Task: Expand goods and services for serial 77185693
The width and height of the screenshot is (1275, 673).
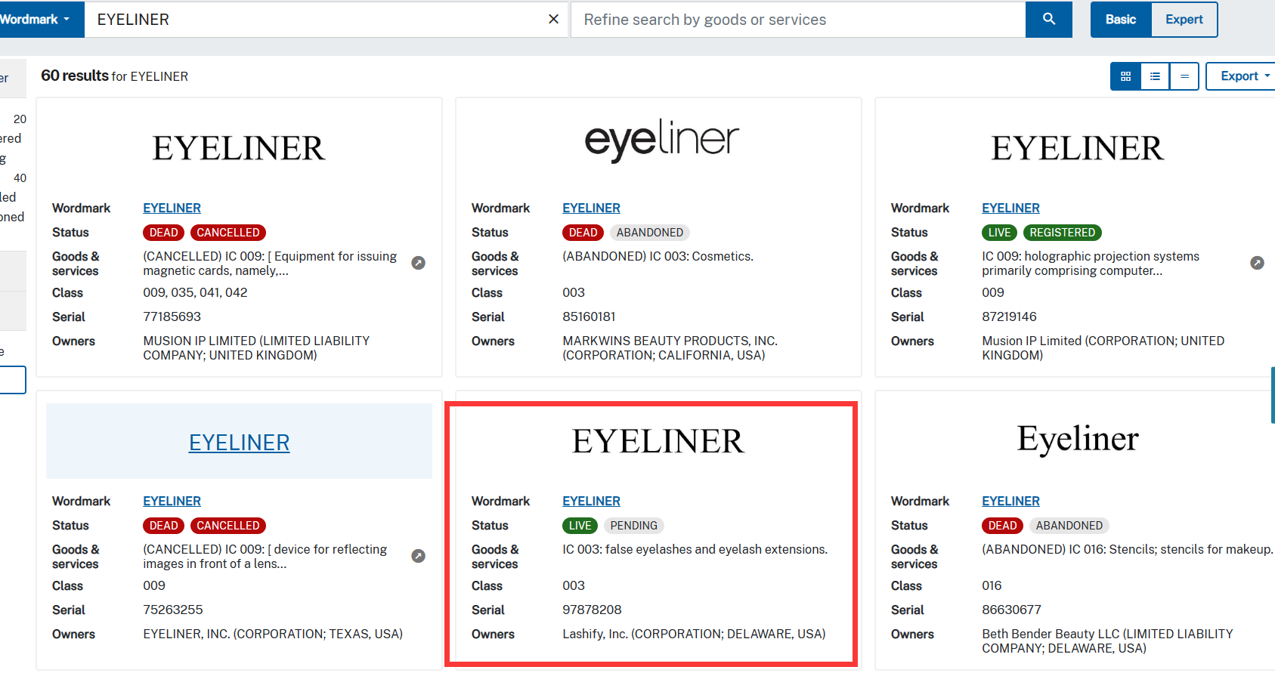Action: 418,263
